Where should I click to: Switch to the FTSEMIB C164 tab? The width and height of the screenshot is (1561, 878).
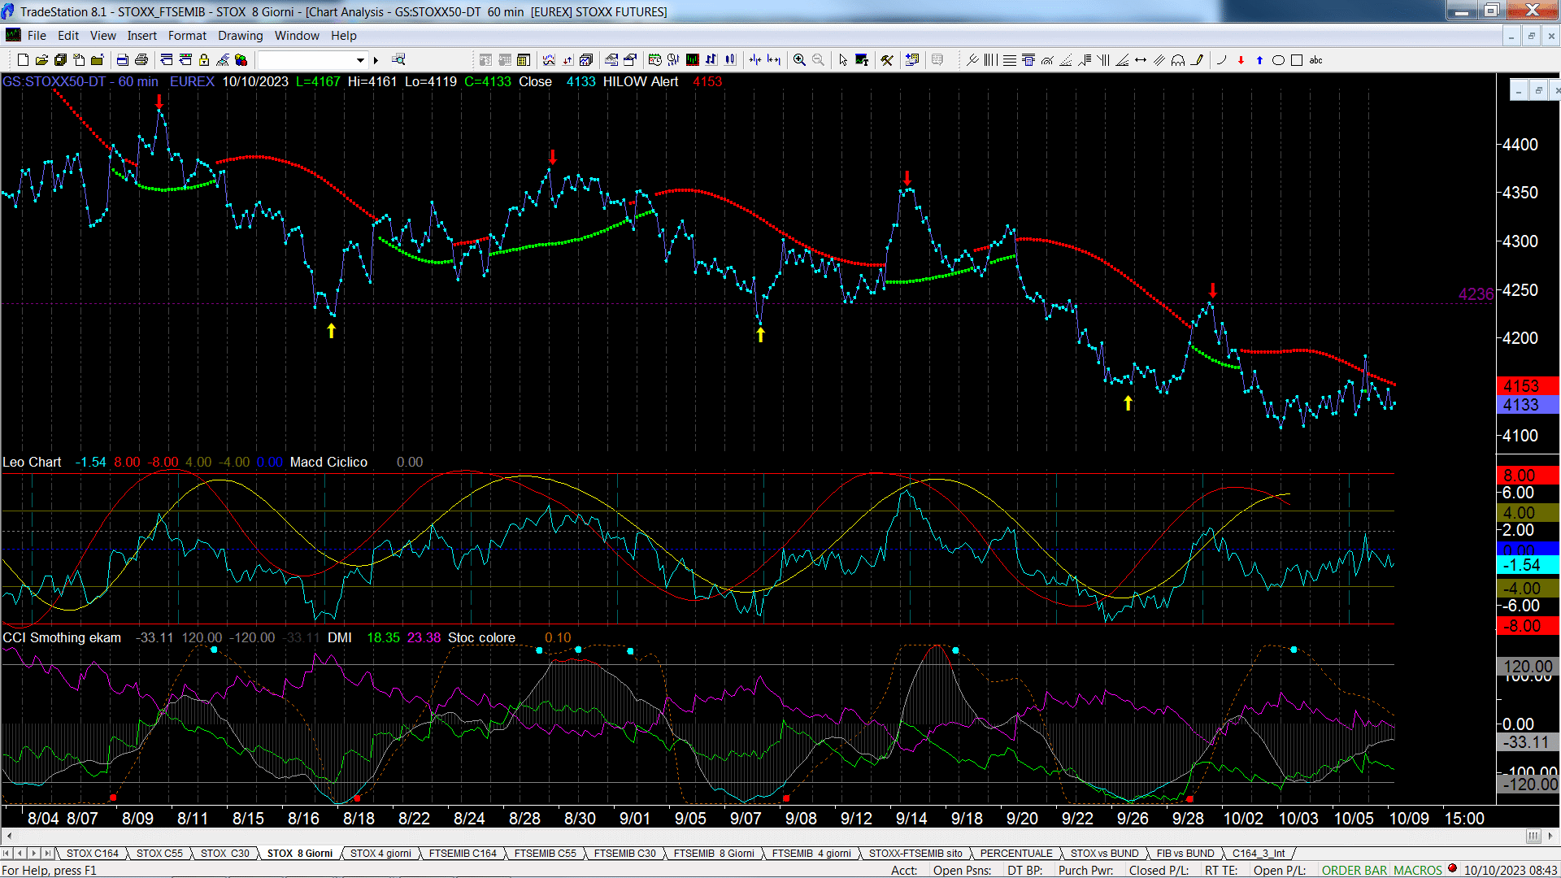[463, 854]
